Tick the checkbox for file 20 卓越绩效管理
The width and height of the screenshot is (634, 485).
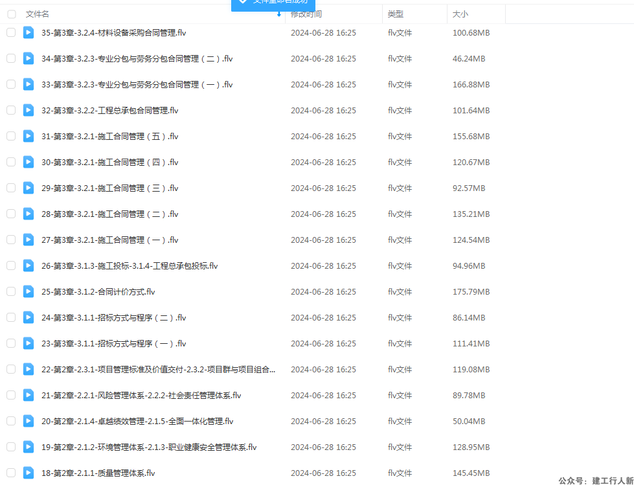(11, 421)
